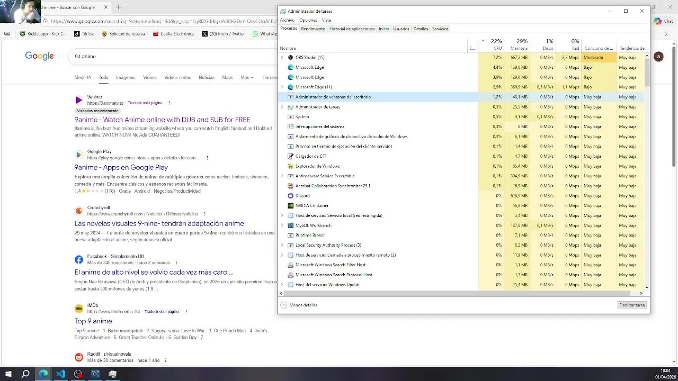Screen dimensions: 678x381
Task: Click the Cargador de CTF icon
Action: pos(290,156)
